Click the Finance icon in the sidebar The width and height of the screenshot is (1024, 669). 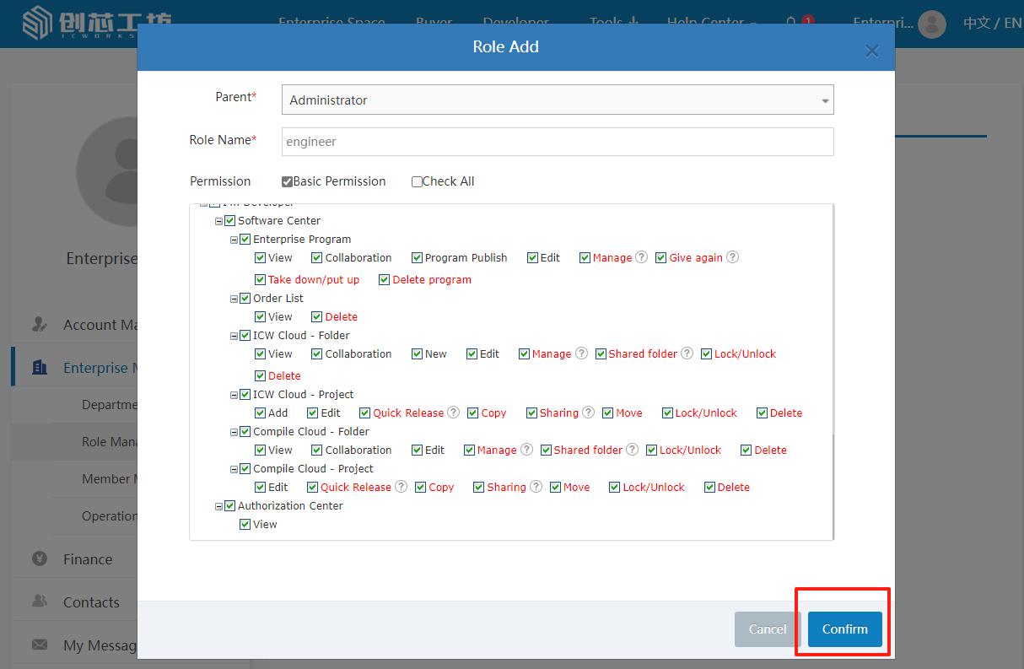40,558
